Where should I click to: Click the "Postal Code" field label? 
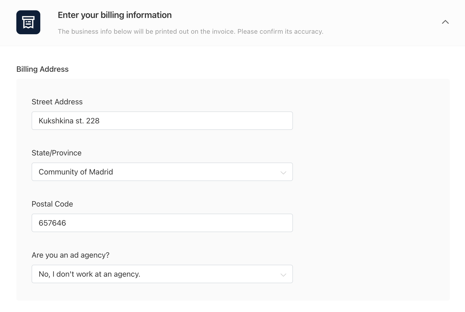(x=52, y=204)
